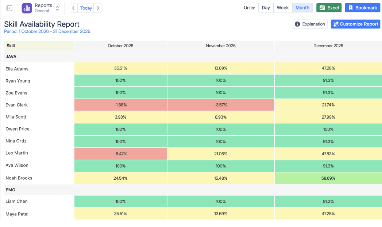Click Leo Martin's 21.06% November cell
The height and width of the screenshot is (227, 382).
coord(221,154)
